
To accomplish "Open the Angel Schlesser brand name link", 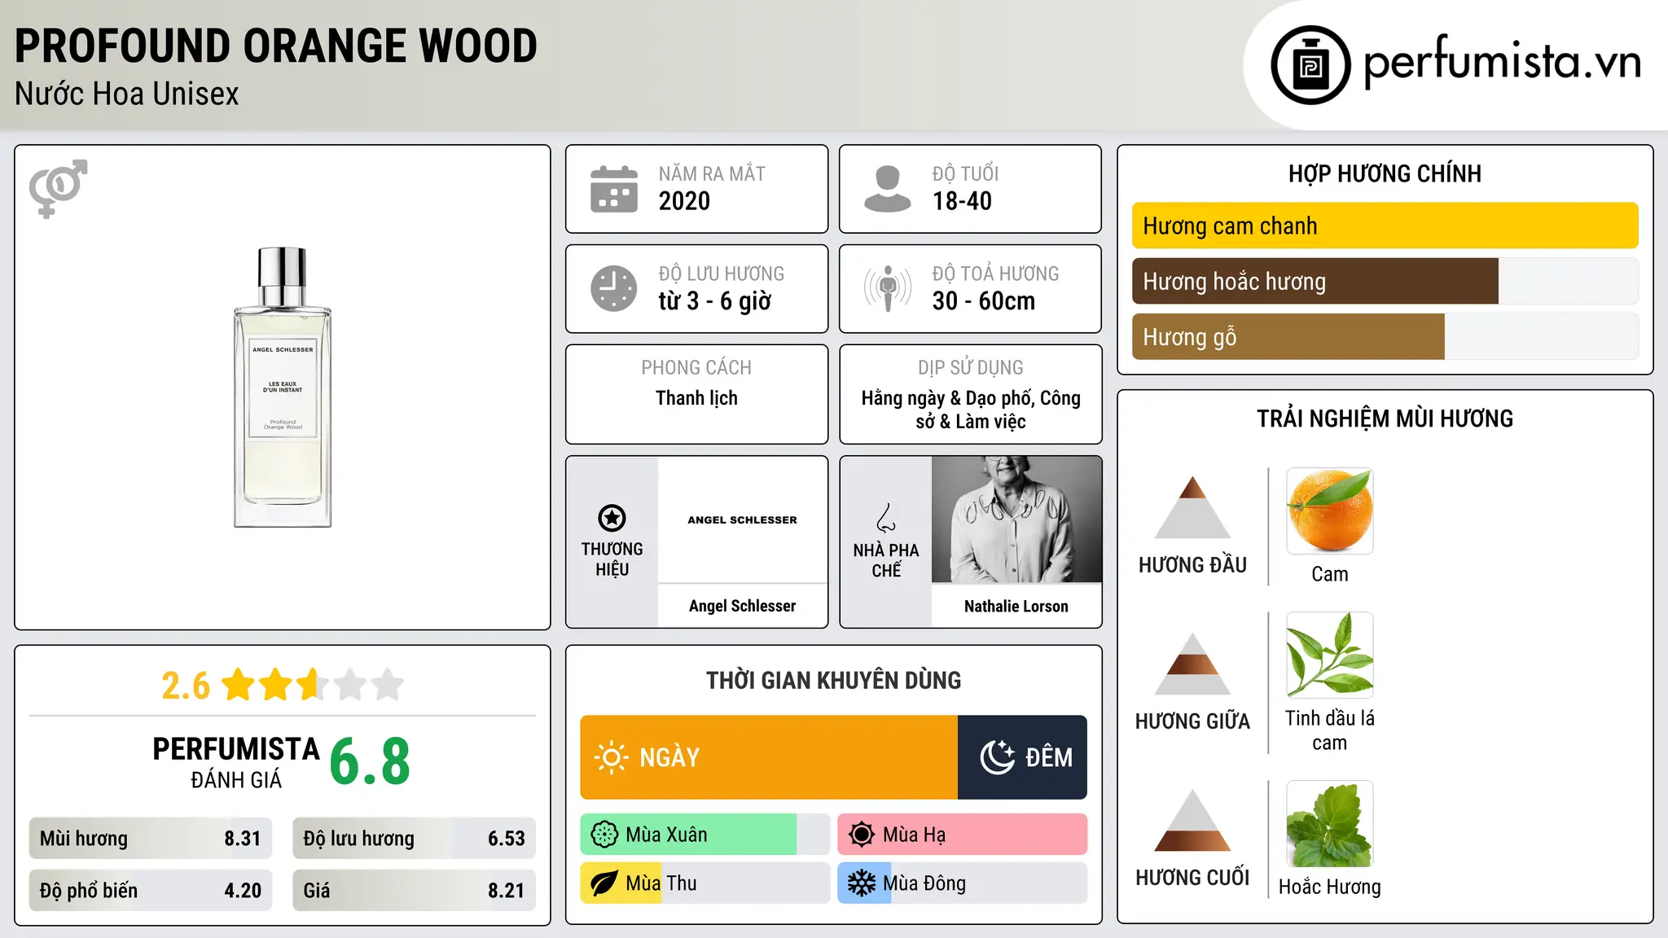I will tap(742, 606).
